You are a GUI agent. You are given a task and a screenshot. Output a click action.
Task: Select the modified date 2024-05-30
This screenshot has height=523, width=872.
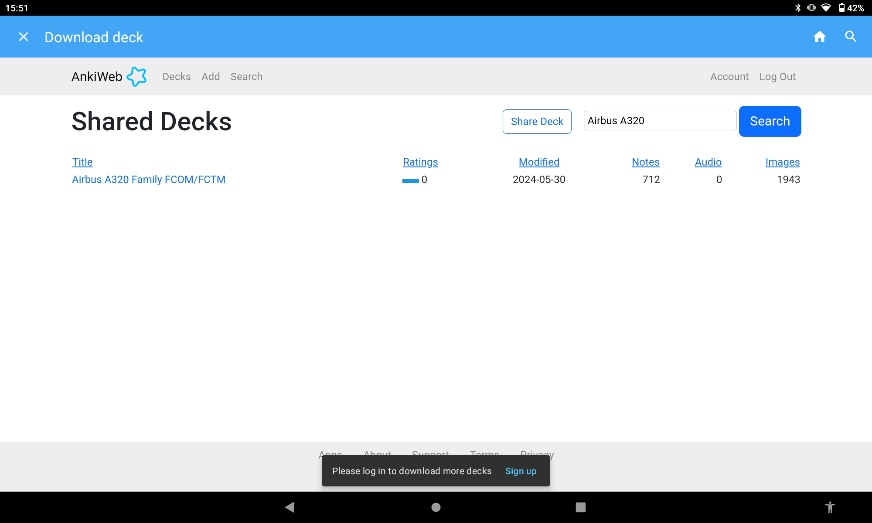tap(539, 180)
